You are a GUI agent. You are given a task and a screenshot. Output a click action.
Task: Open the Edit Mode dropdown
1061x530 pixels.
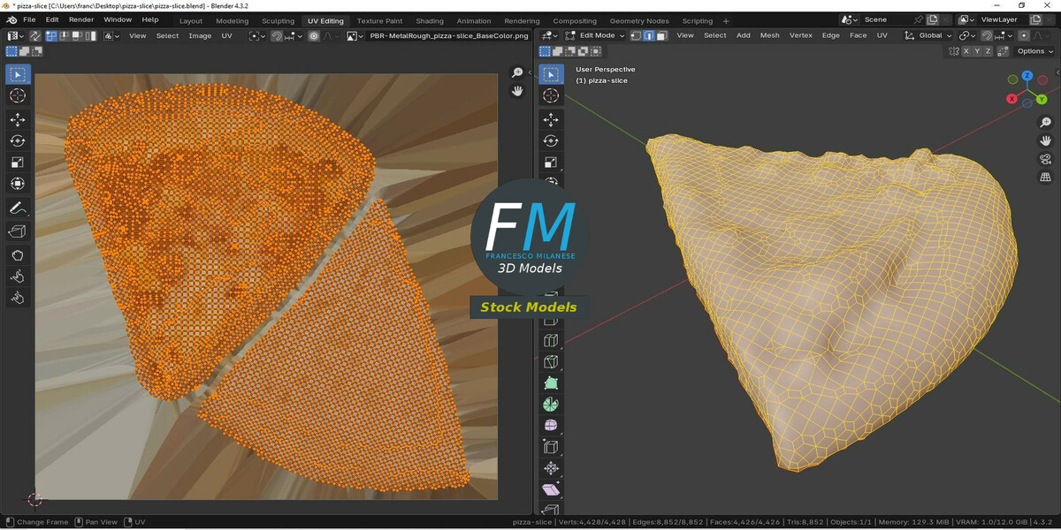point(594,36)
